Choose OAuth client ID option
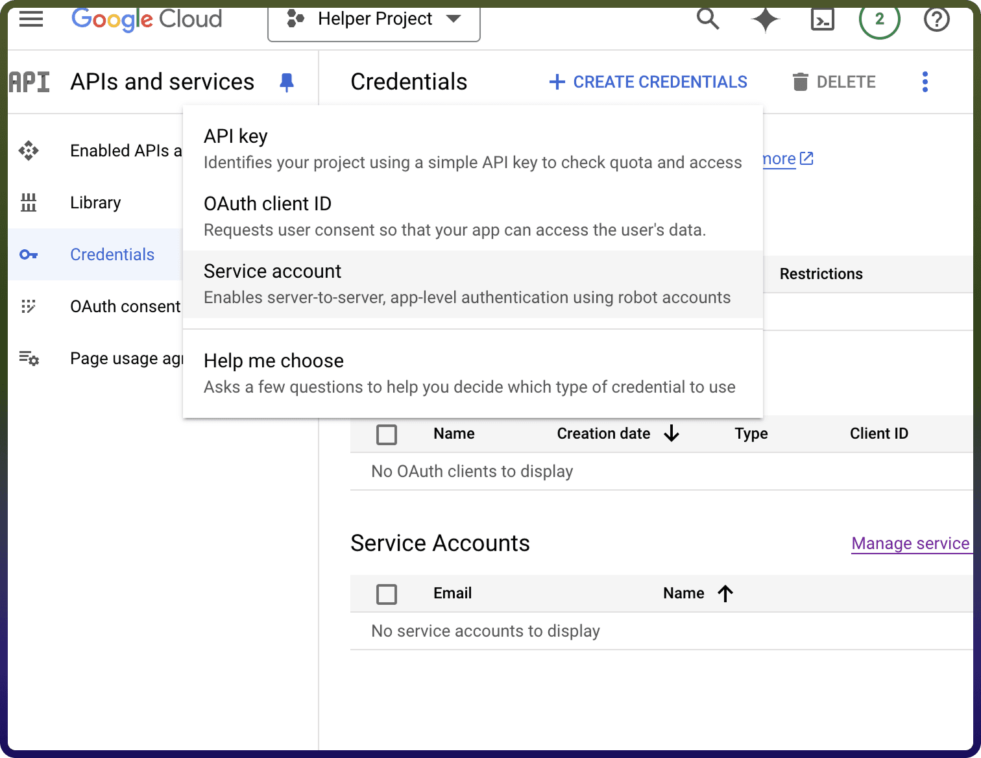Viewport: 981px width, 758px height. (473, 217)
